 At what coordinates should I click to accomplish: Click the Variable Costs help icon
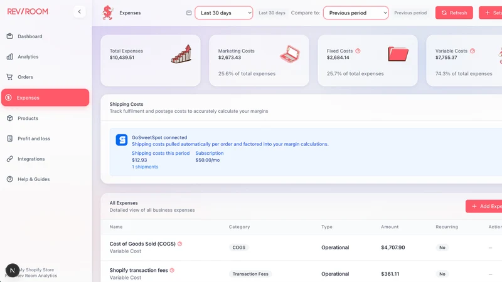point(473,51)
